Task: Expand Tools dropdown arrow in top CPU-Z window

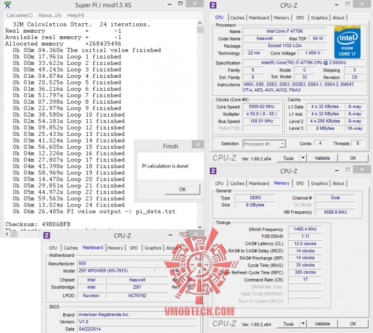Action: [303, 158]
